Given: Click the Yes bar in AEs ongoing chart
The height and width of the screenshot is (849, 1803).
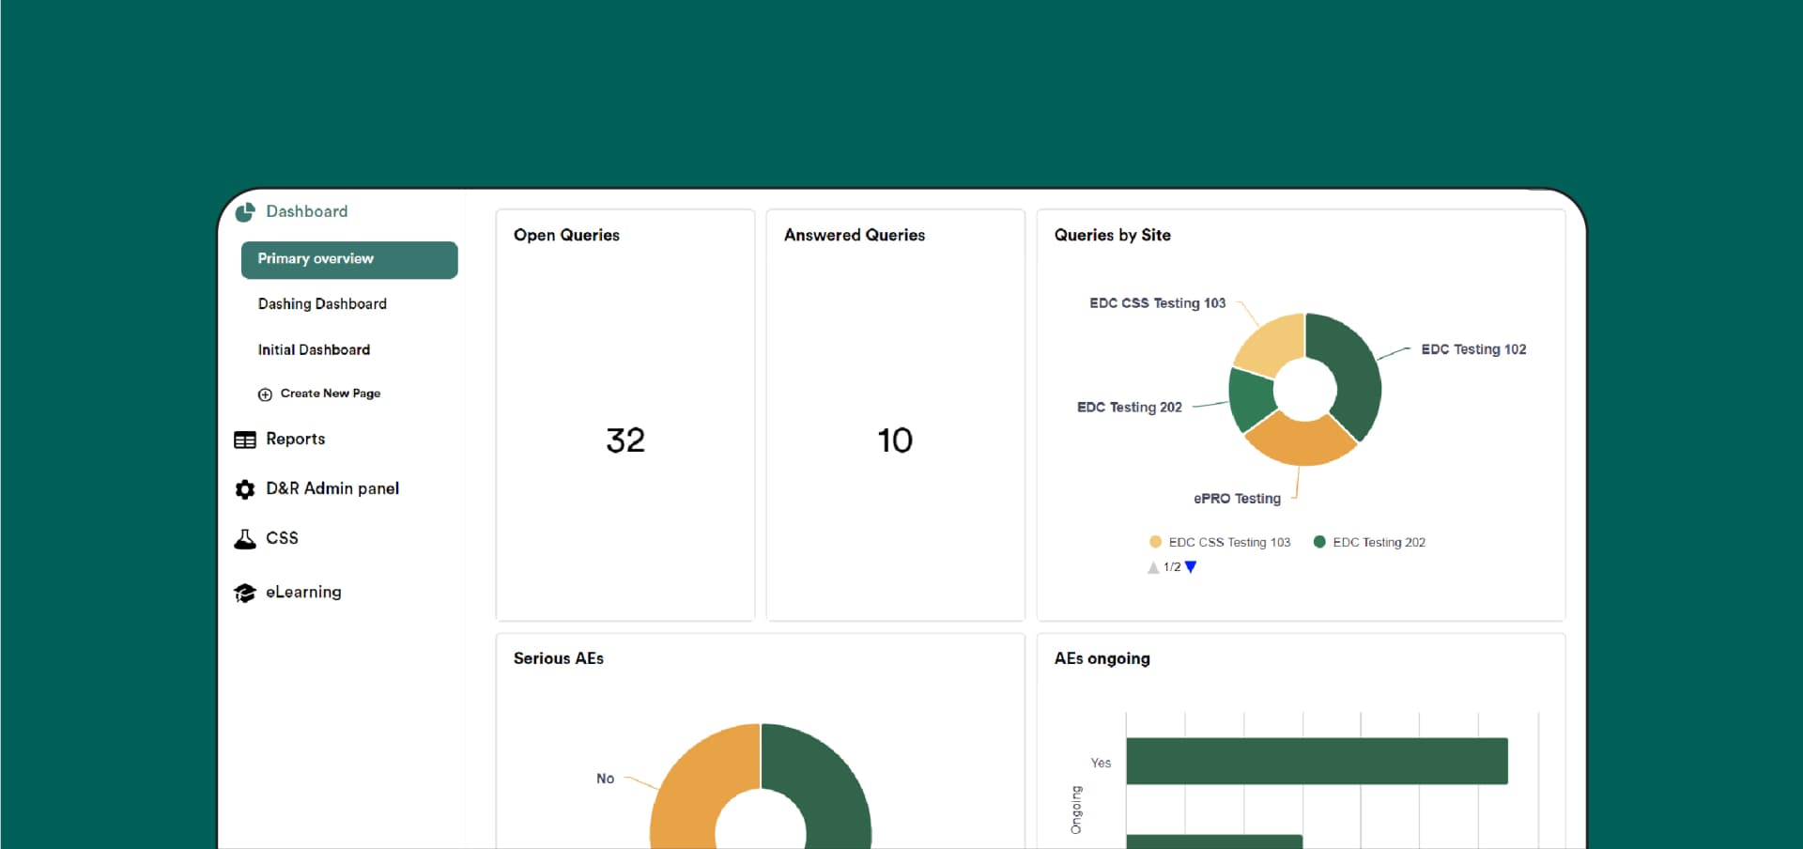Looking at the screenshot, I should coord(1317,761).
